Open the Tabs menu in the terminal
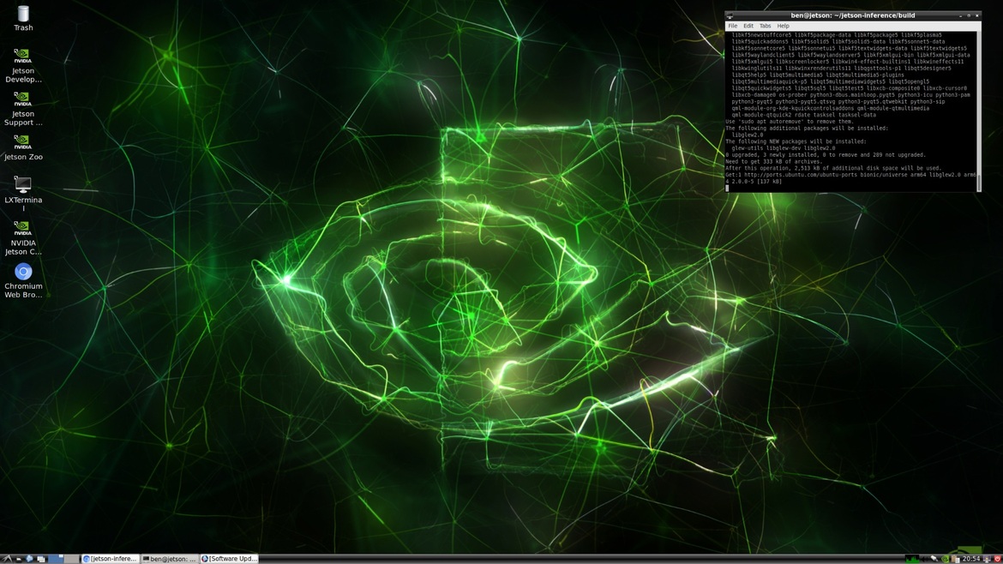Screen dimensions: 1003x564 (765, 26)
